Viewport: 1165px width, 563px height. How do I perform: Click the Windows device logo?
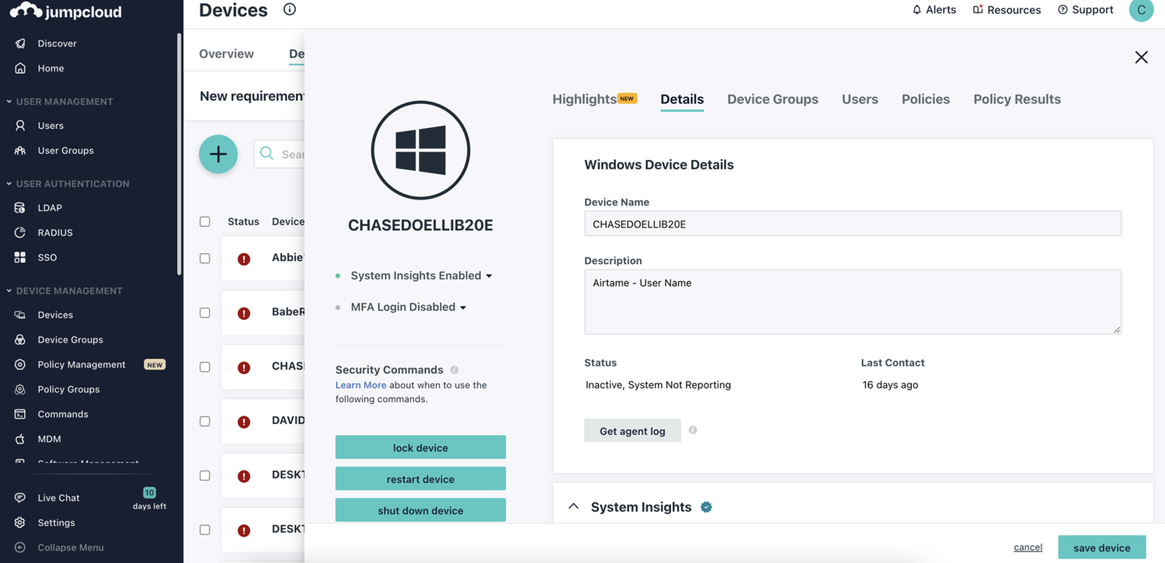click(420, 150)
